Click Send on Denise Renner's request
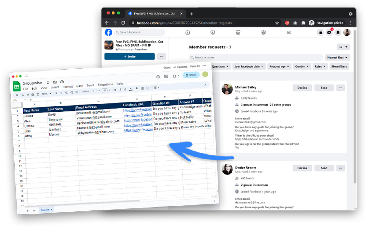This screenshot has width=366, height=229. 324,168
